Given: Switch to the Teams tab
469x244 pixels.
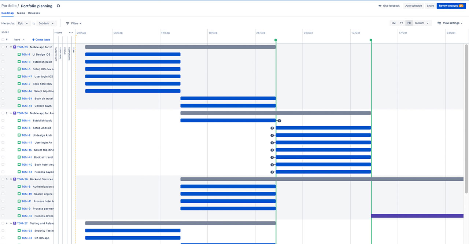Looking at the screenshot, I should (21, 13).
